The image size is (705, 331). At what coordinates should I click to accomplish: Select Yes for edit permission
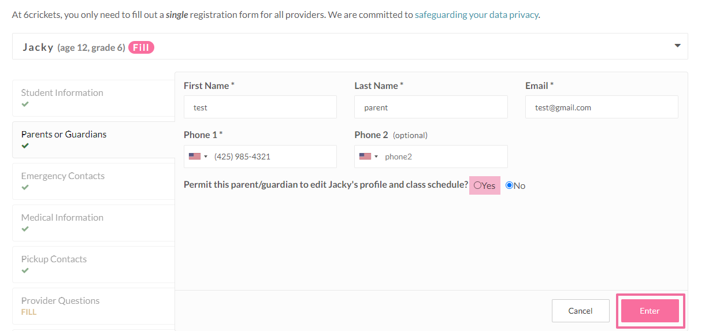478,185
